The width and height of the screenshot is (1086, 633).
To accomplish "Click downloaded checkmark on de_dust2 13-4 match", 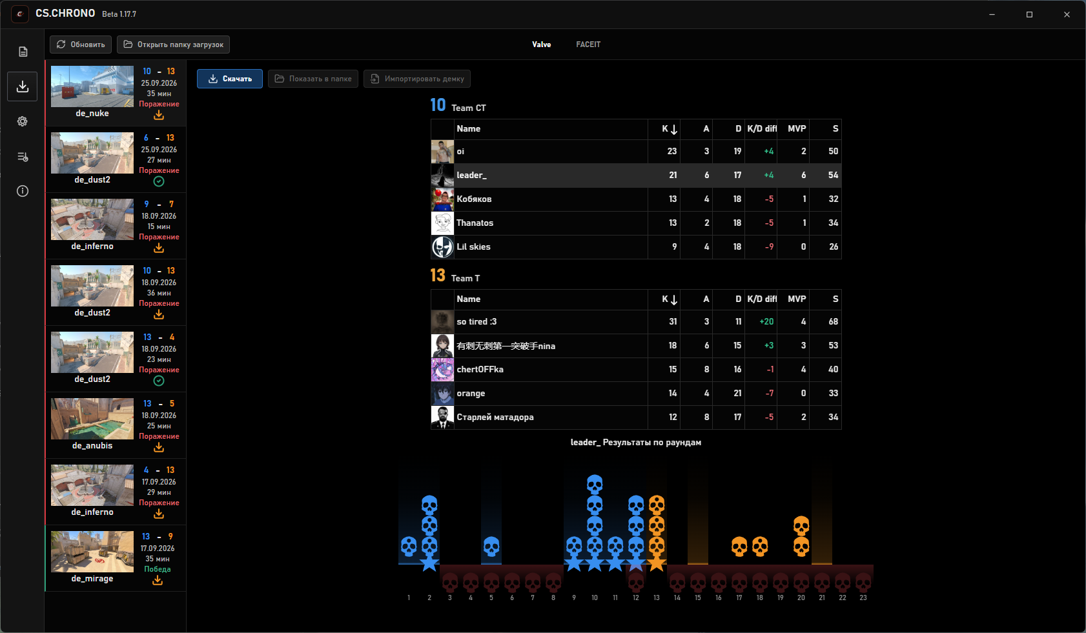I will tap(159, 381).
